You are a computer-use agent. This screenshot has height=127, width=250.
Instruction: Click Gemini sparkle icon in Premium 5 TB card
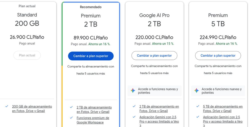coord(197,91)
